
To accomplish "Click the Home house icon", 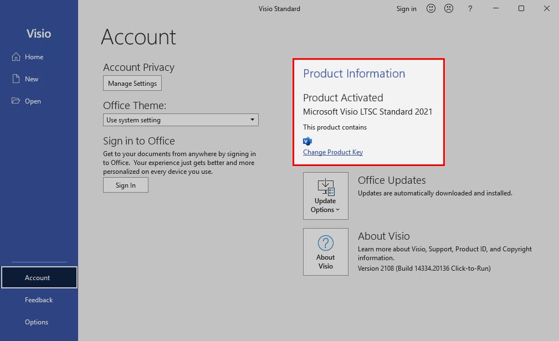I will click(x=16, y=56).
